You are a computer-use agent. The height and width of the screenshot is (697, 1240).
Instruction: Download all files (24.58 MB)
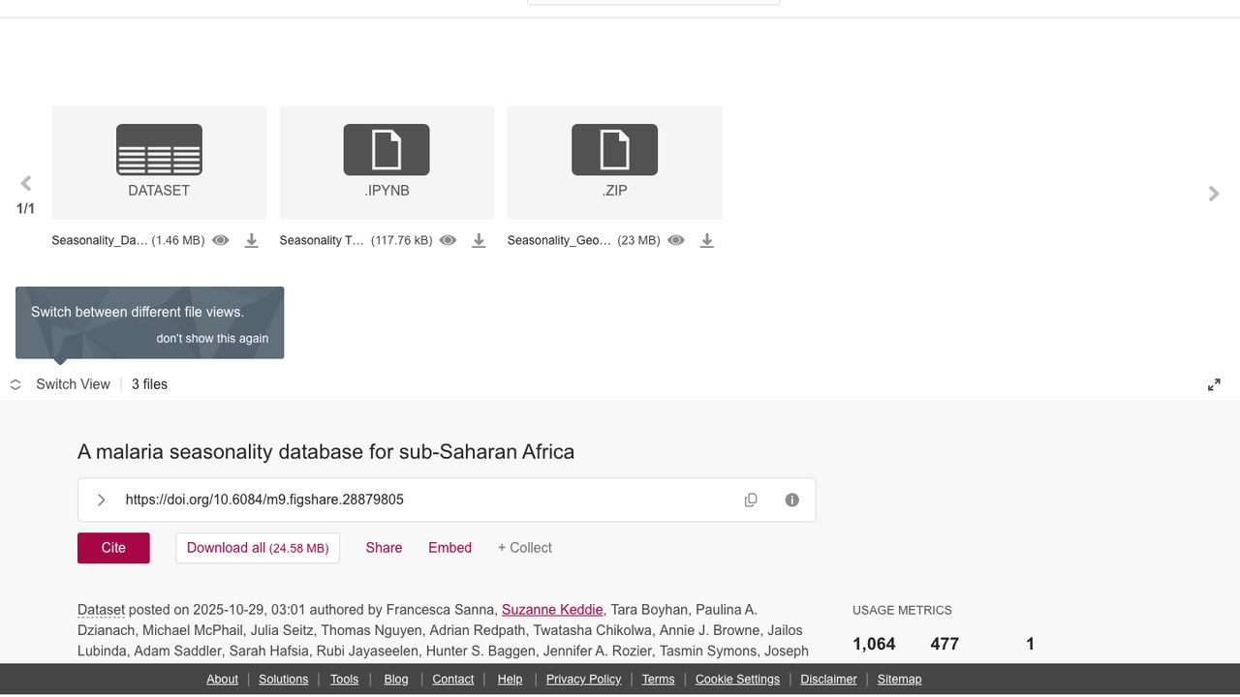point(258,548)
